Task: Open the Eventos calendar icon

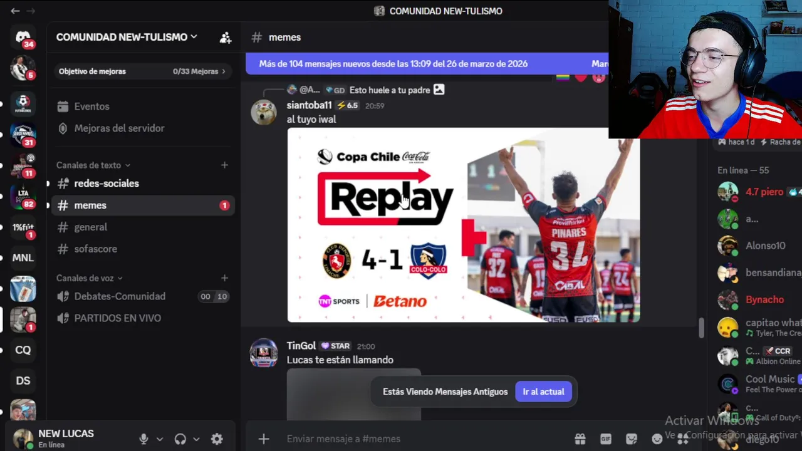Action: (x=63, y=106)
